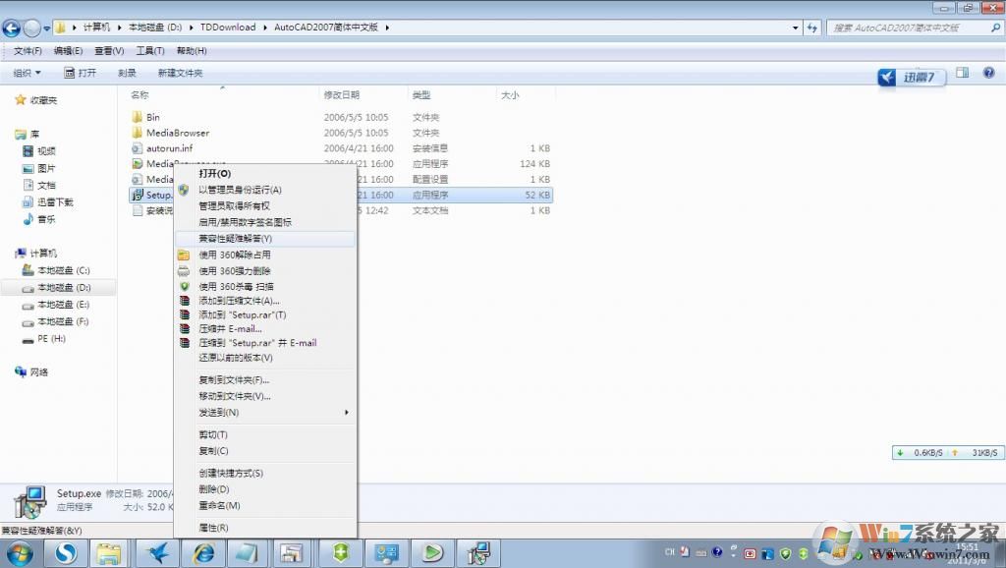Choose 使用 360杀毒 扫描
This screenshot has width=1006, height=568.
coord(264,287)
